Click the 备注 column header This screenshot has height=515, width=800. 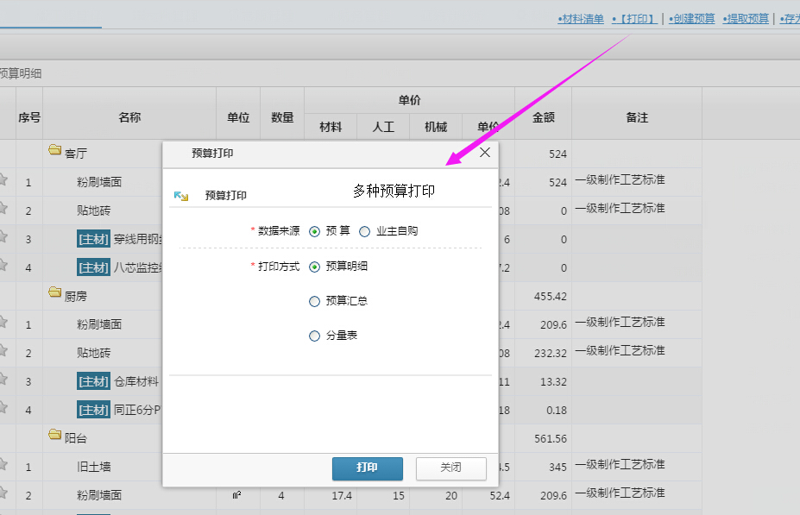click(x=636, y=117)
